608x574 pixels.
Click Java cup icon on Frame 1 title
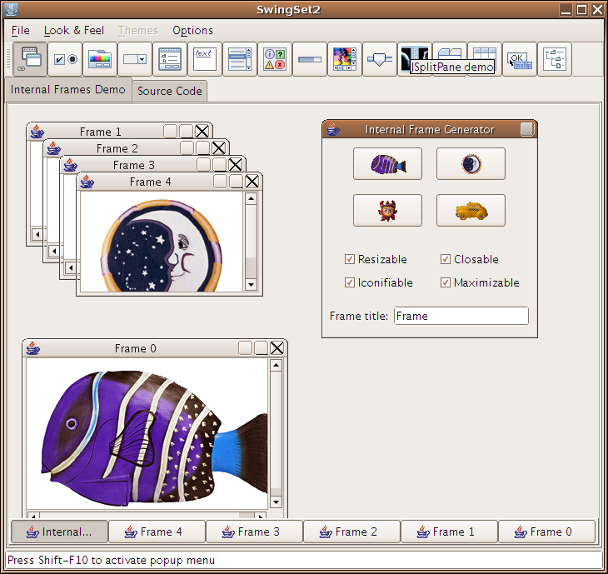(37, 131)
